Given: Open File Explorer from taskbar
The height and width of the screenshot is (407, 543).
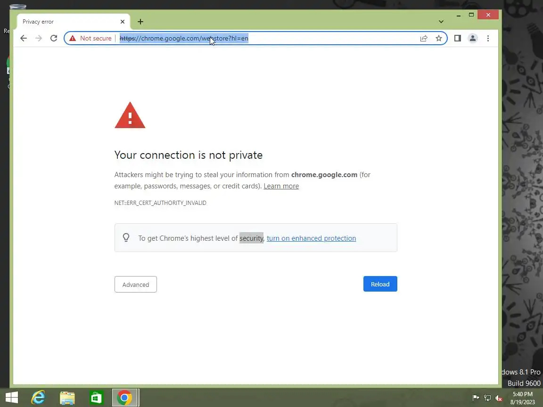Looking at the screenshot, I should pos(67,397).
